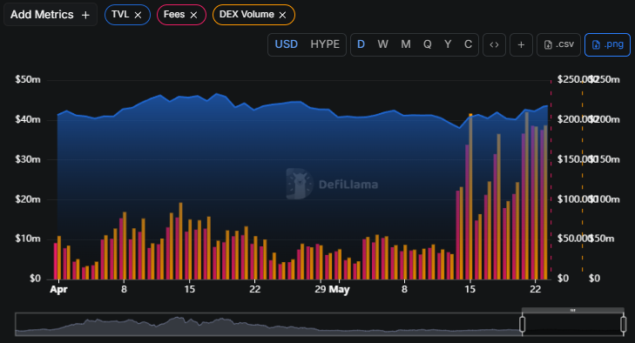Image resolution: width=635 pixels, height=343 pixels.
Task: Click the $10m label on left axis
Action: click(x=28, y=239)
